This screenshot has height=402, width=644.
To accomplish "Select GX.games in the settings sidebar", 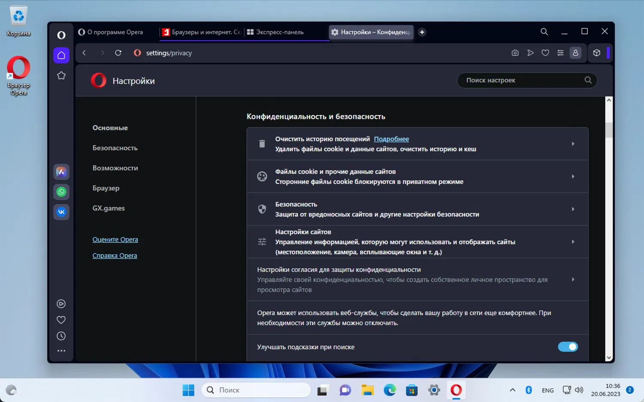I will [109, 208].
